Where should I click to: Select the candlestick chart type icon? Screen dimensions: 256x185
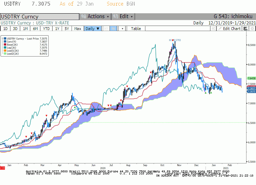[113, 29]
